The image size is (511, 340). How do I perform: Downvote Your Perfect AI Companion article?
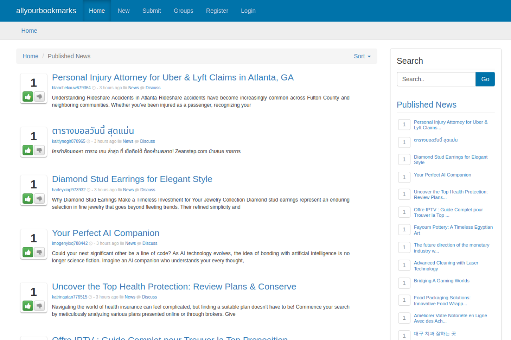pos(39,252)
